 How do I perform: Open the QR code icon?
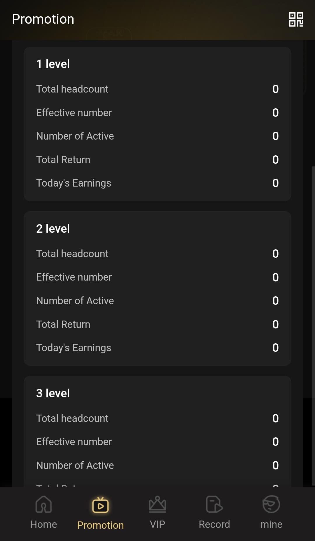(x=296, y=19)
